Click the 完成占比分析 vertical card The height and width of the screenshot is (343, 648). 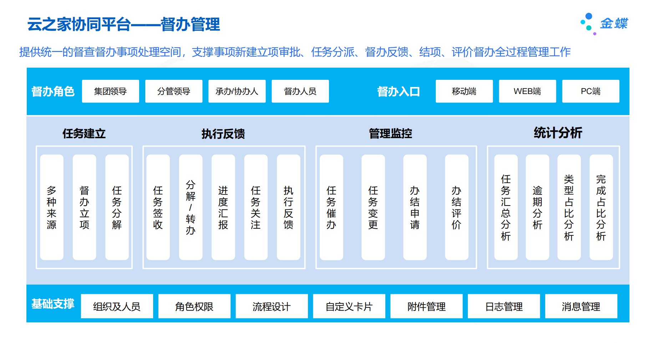601,207
